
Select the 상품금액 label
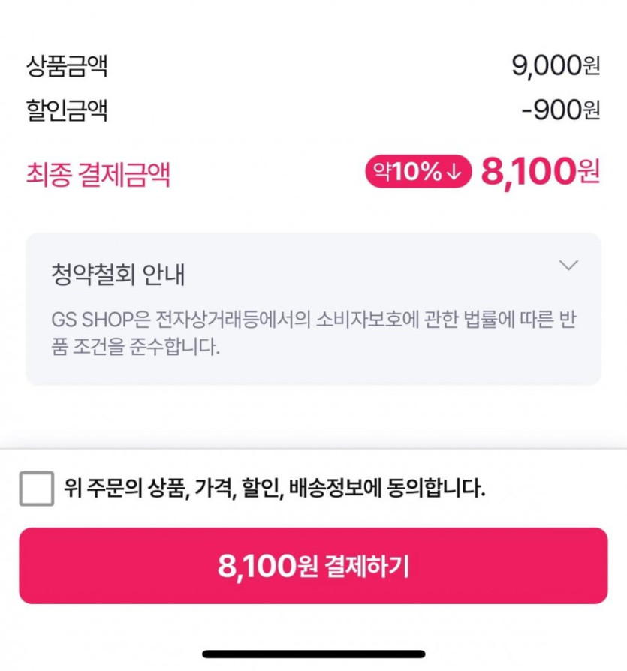click(67, 66)
